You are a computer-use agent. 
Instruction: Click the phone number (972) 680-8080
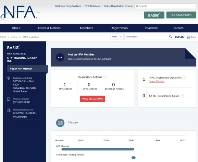pyautogui.click(x=21, y=102)
